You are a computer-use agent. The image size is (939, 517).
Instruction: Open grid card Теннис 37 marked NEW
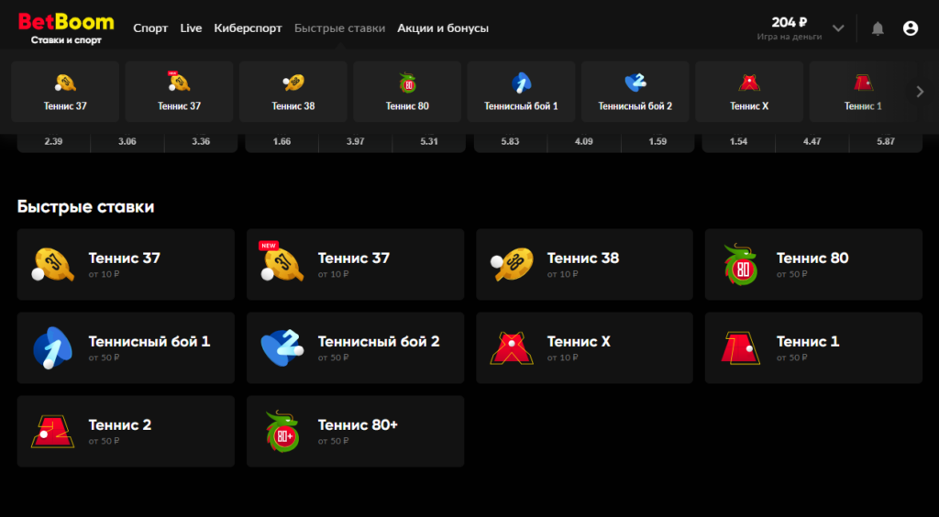coord(355,265)
